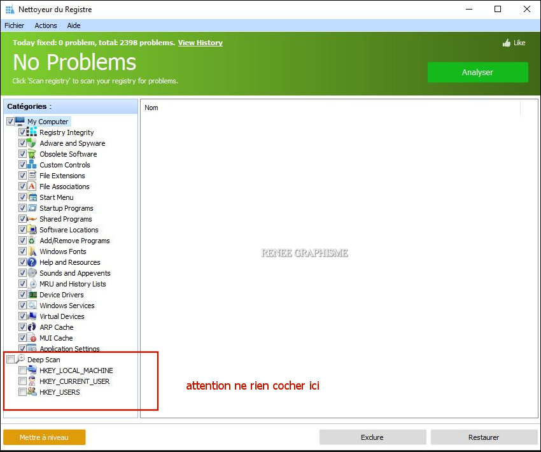Viewport: 541px width, 452px height.
Task: Click the MRU and History Lists clock icon
Action: coord(32,284)
